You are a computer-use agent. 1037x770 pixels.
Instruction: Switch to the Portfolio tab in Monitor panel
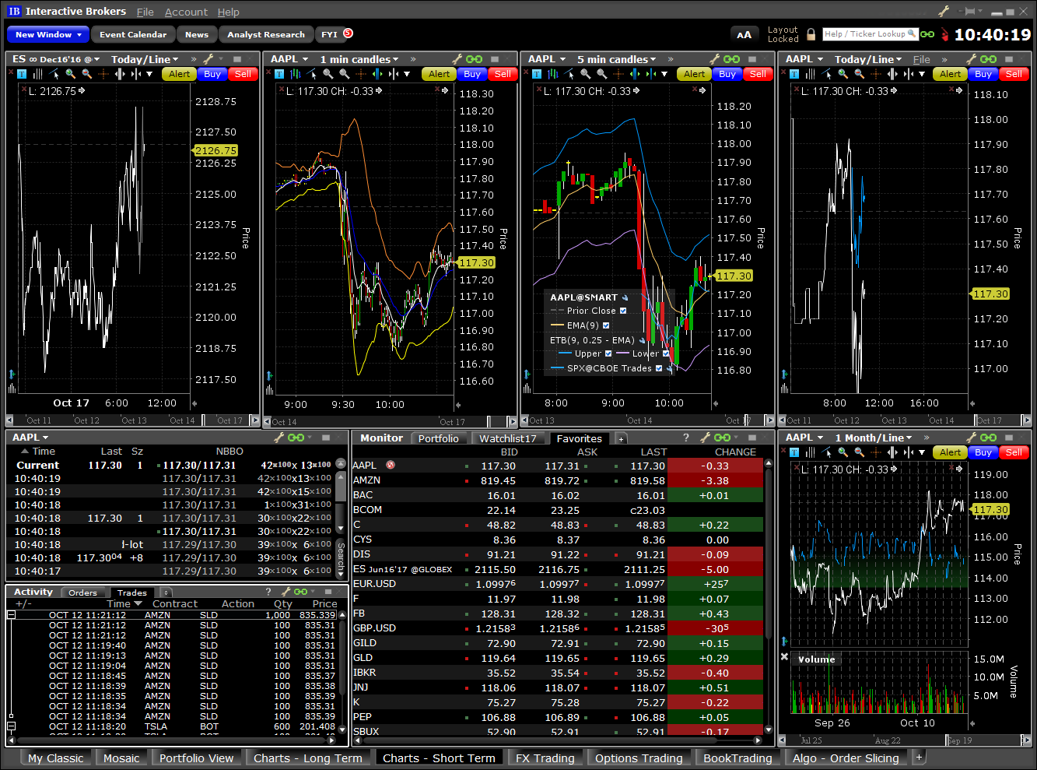[439, 438]
